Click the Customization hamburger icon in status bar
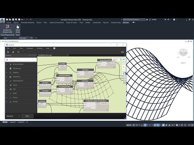The image size is (194, 145). pyautogui.click(x=192, y=125)
